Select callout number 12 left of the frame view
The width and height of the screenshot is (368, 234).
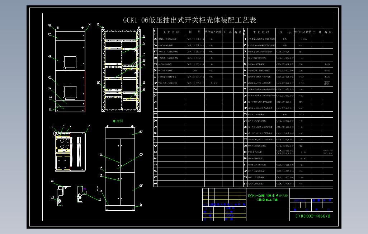tap(98, 82)
